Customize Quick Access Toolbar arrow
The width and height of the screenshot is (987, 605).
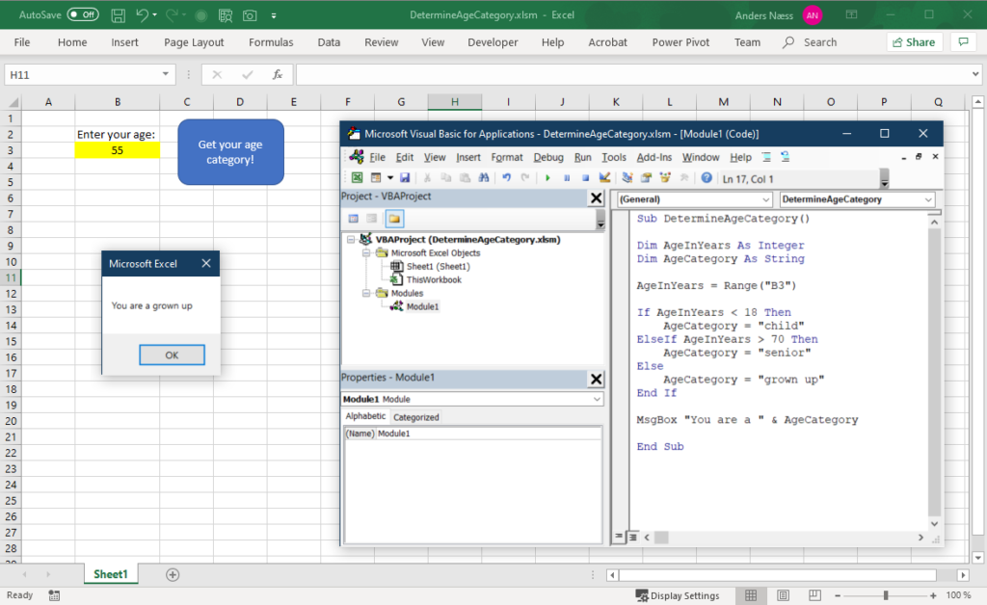274,15
